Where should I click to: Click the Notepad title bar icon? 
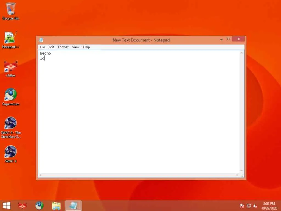pyautogui.click(x=41, y=40)
